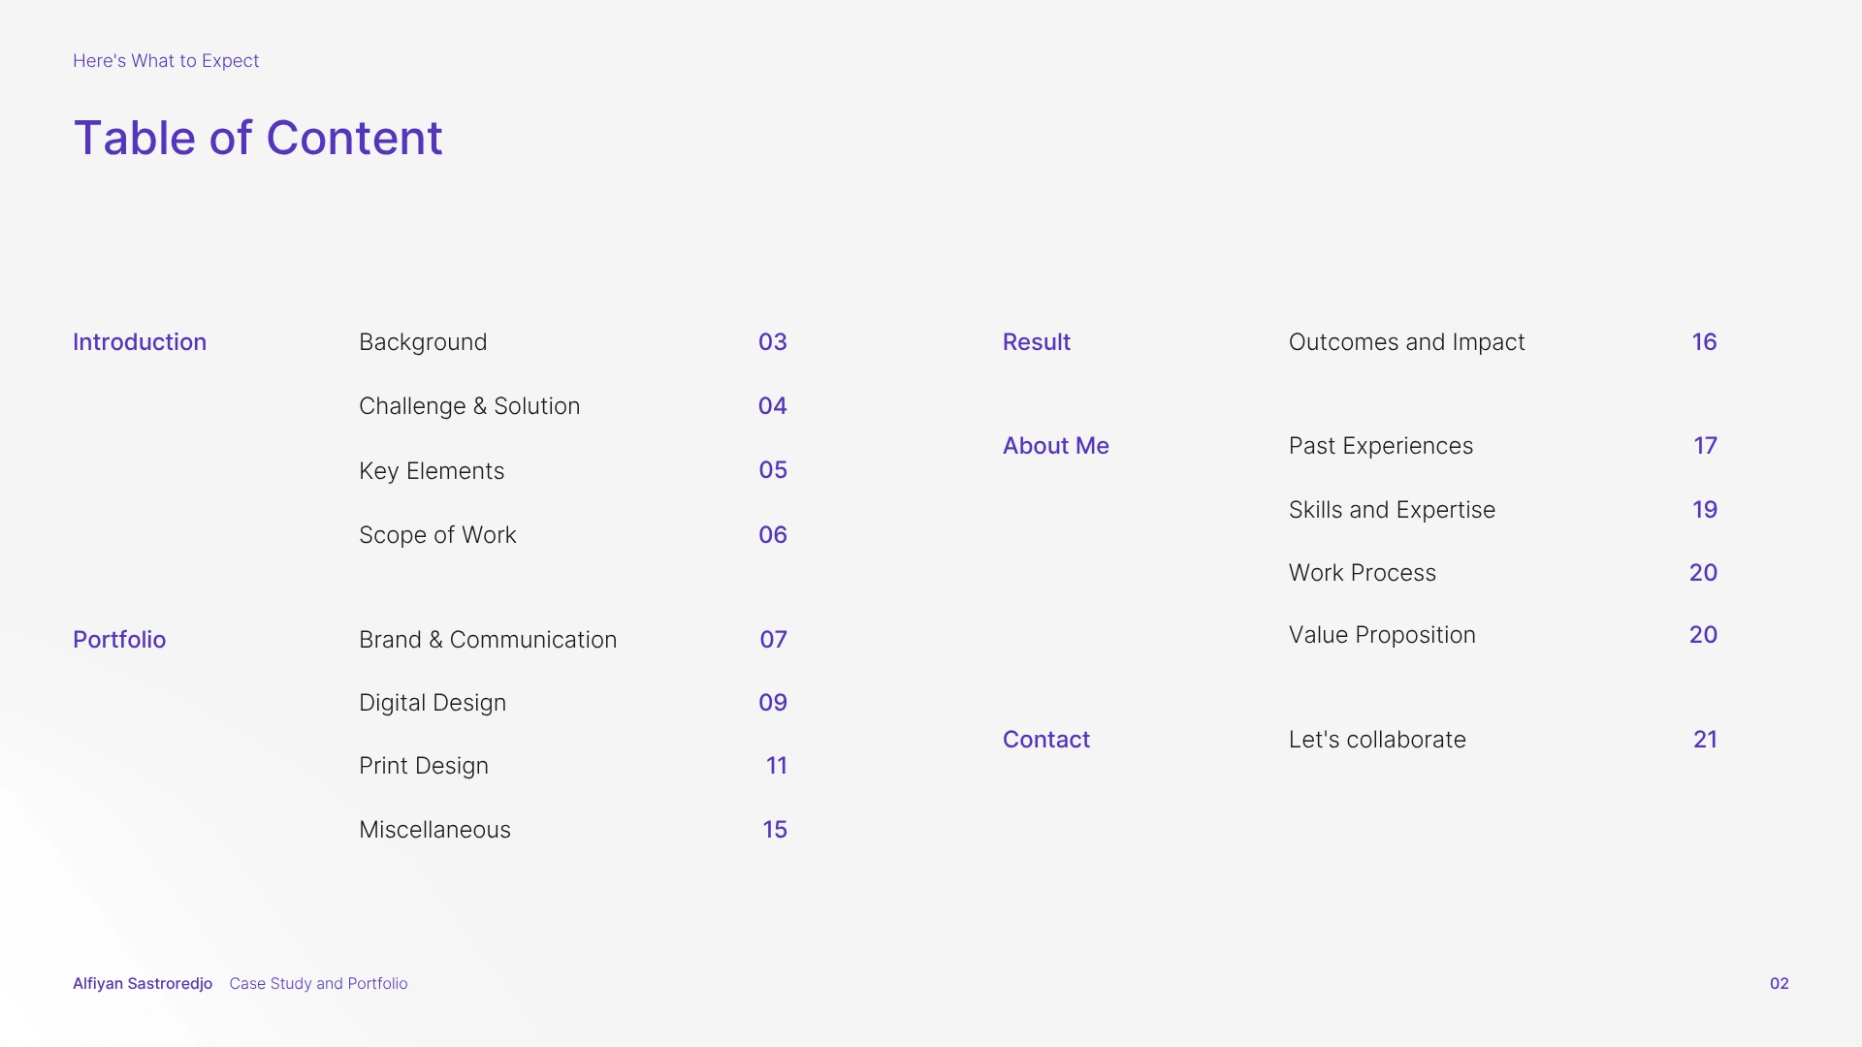Click the Table of Content title
The width and height of the screenshot is (1862, 1047).
(x=258, y=138)
